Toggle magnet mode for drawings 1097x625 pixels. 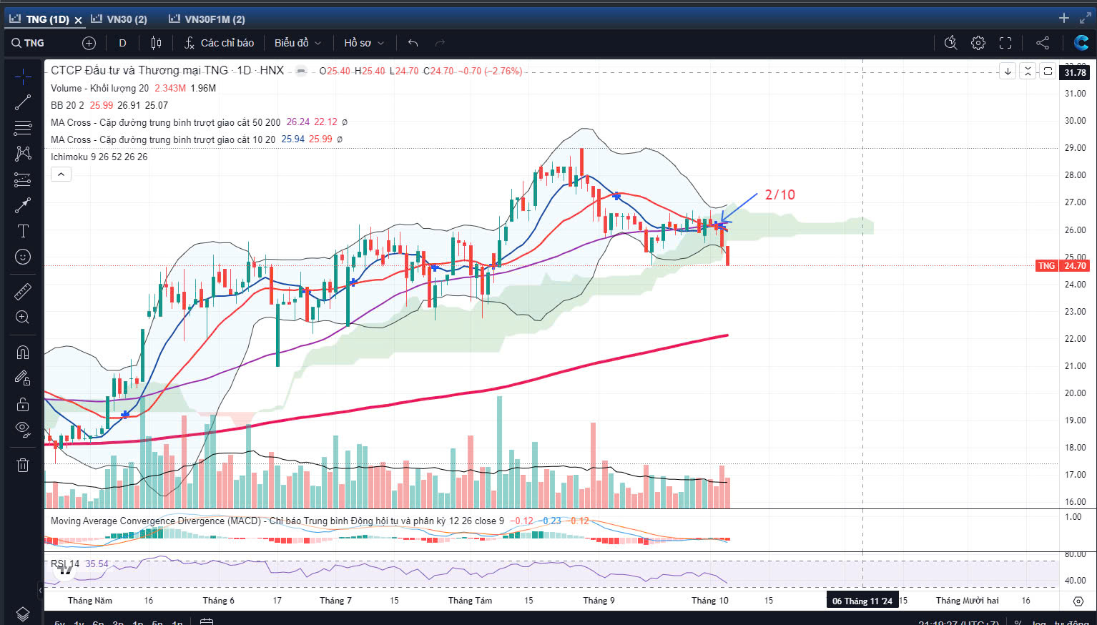(23, 352)
